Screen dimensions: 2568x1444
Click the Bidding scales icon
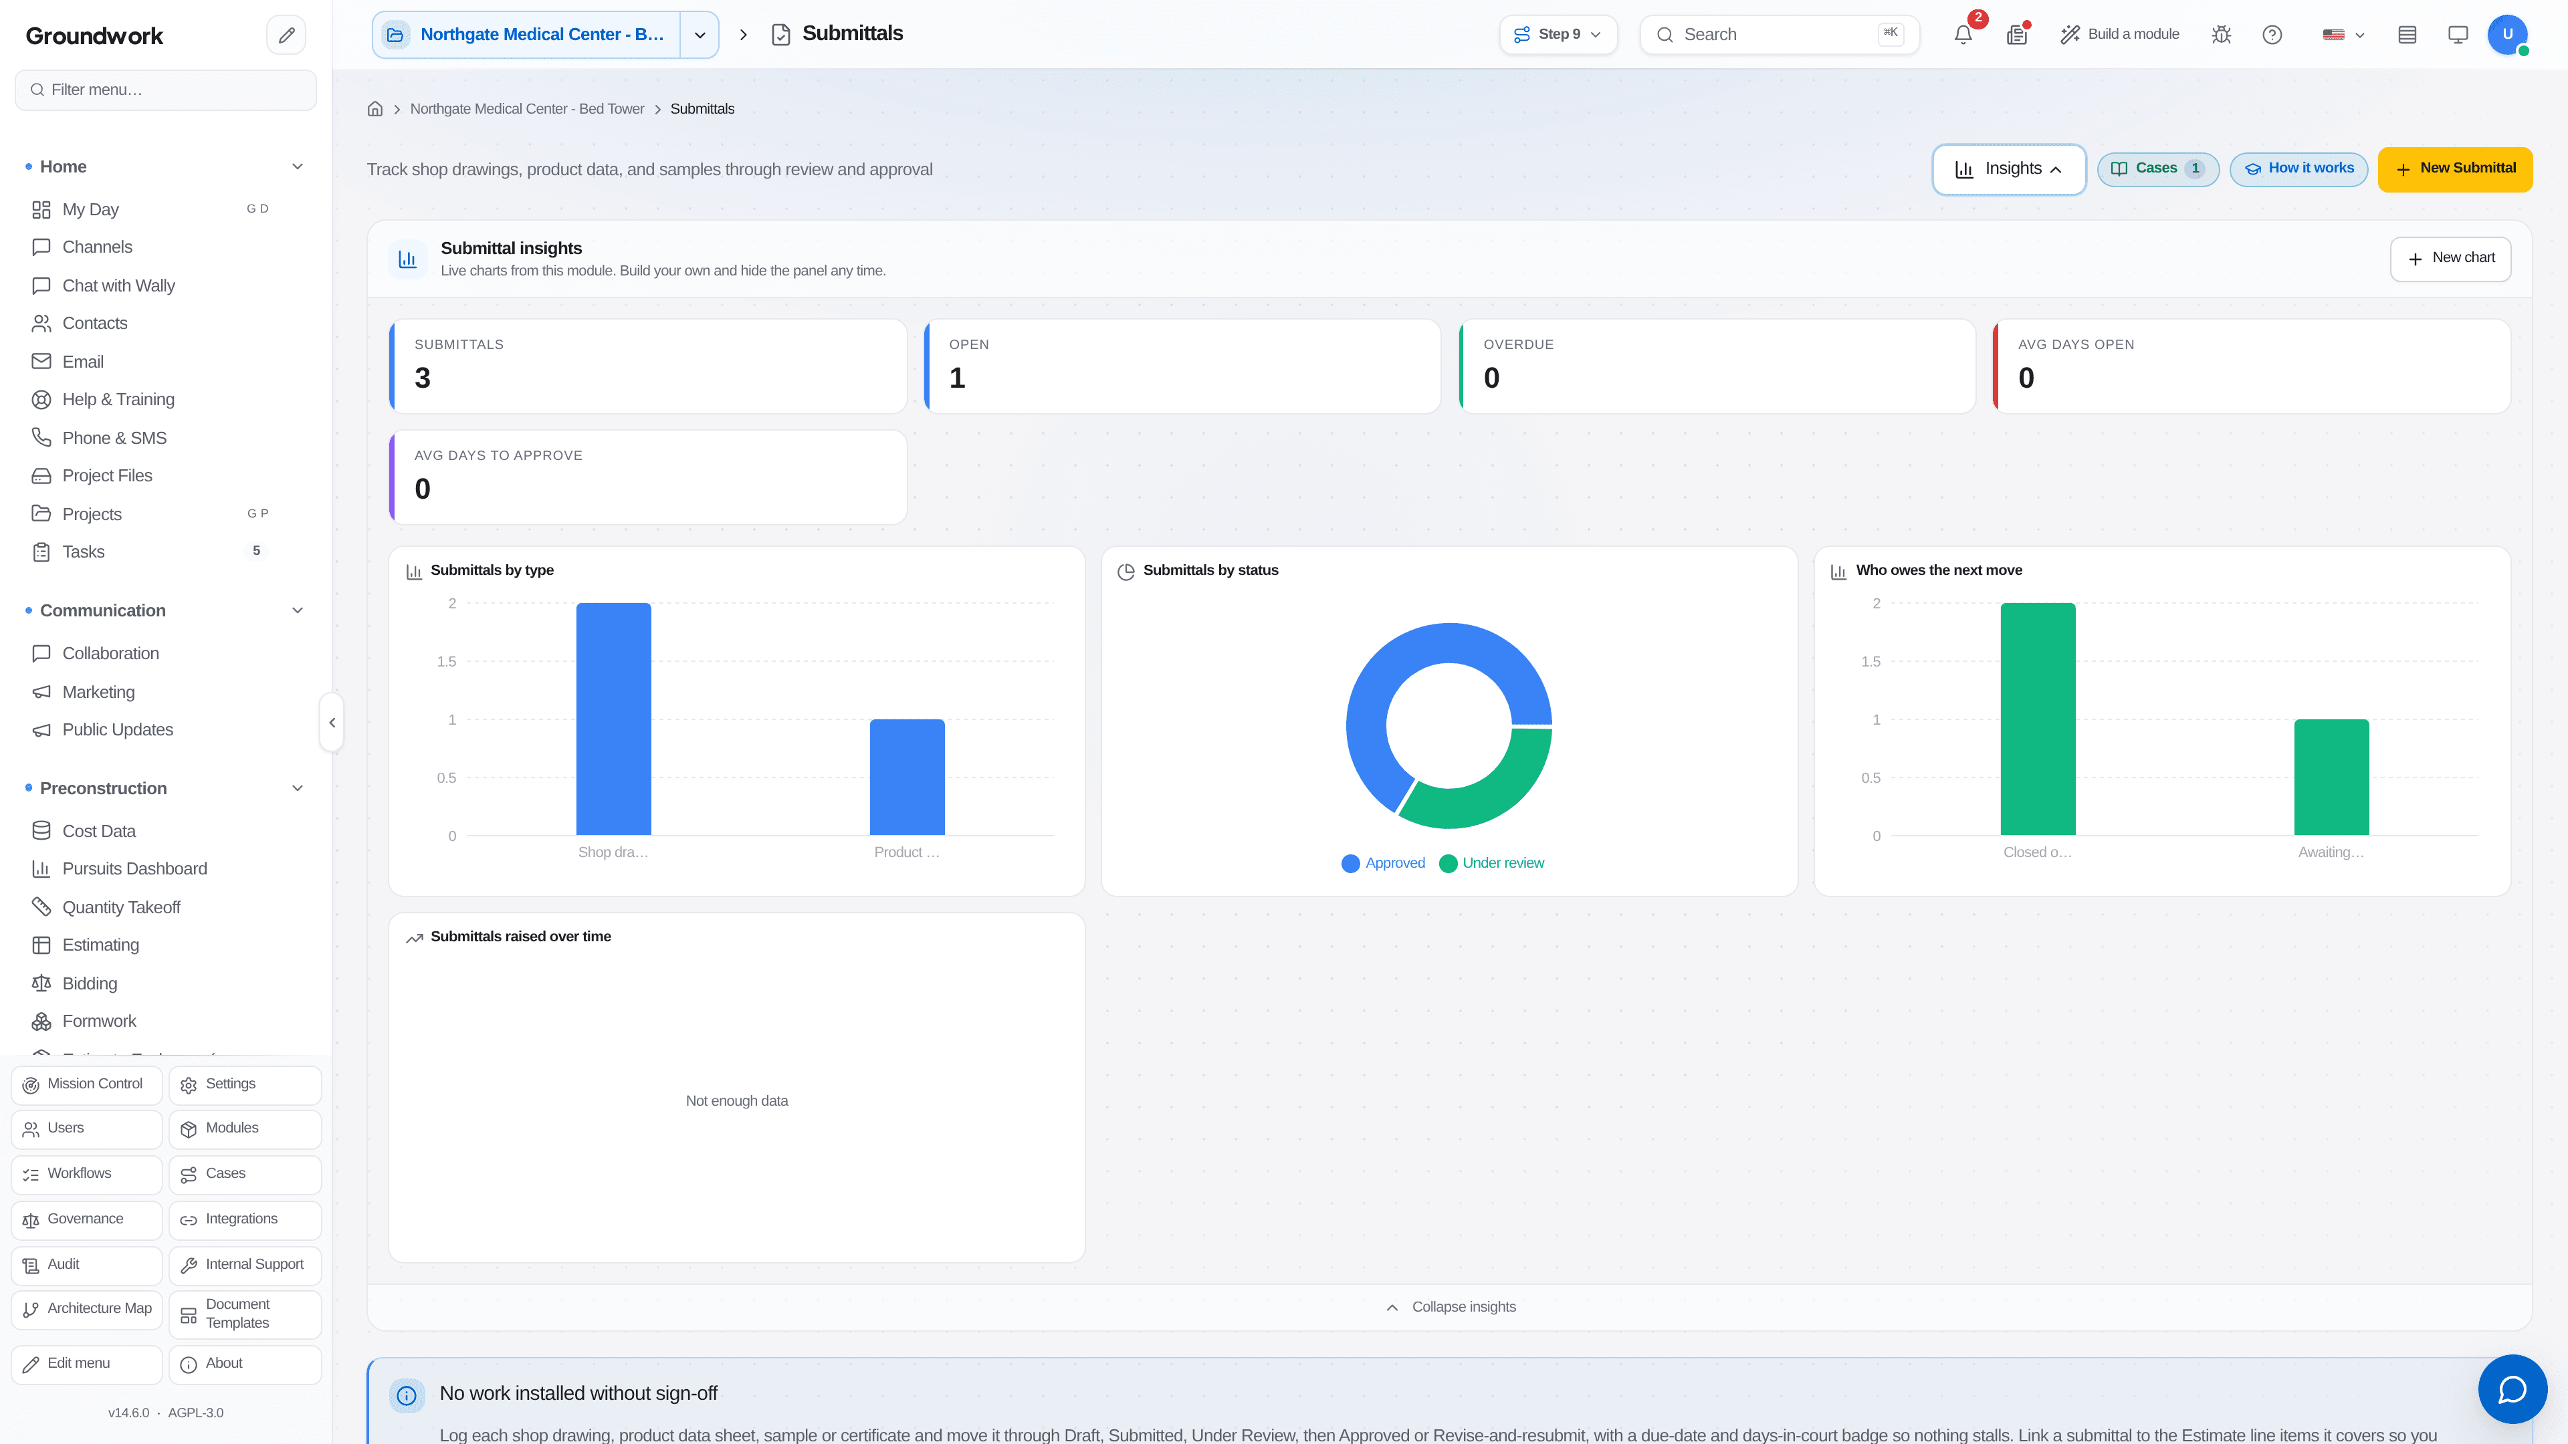coord(41,983)
